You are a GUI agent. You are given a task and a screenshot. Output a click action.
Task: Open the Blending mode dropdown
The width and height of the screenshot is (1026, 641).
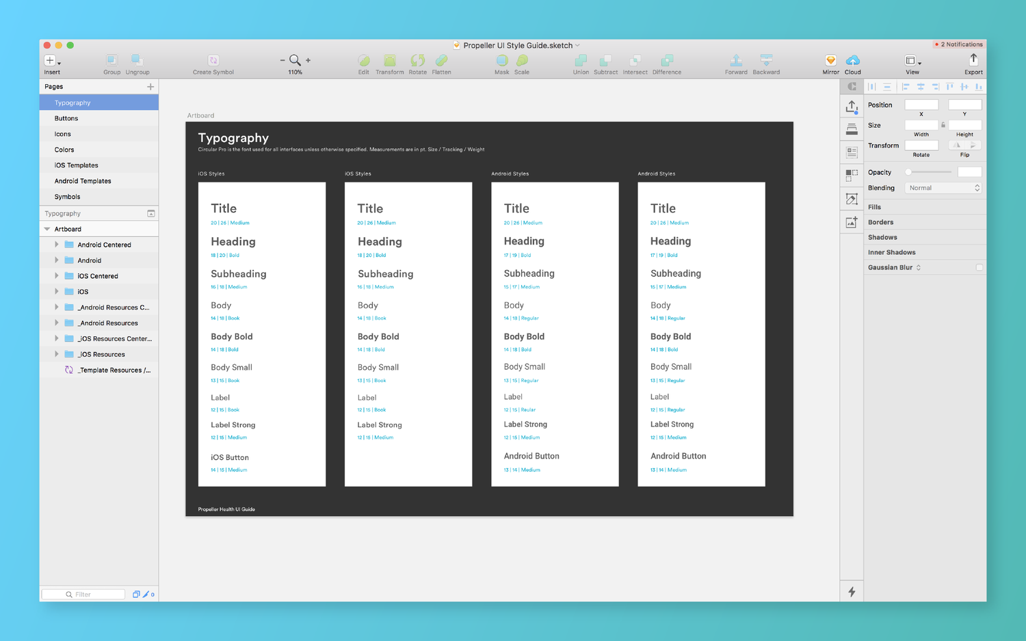point(943,188)
